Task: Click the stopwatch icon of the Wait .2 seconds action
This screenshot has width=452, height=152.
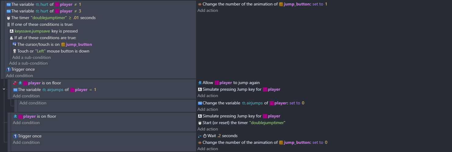Action: pyautogui.click(x=205, y=136)
